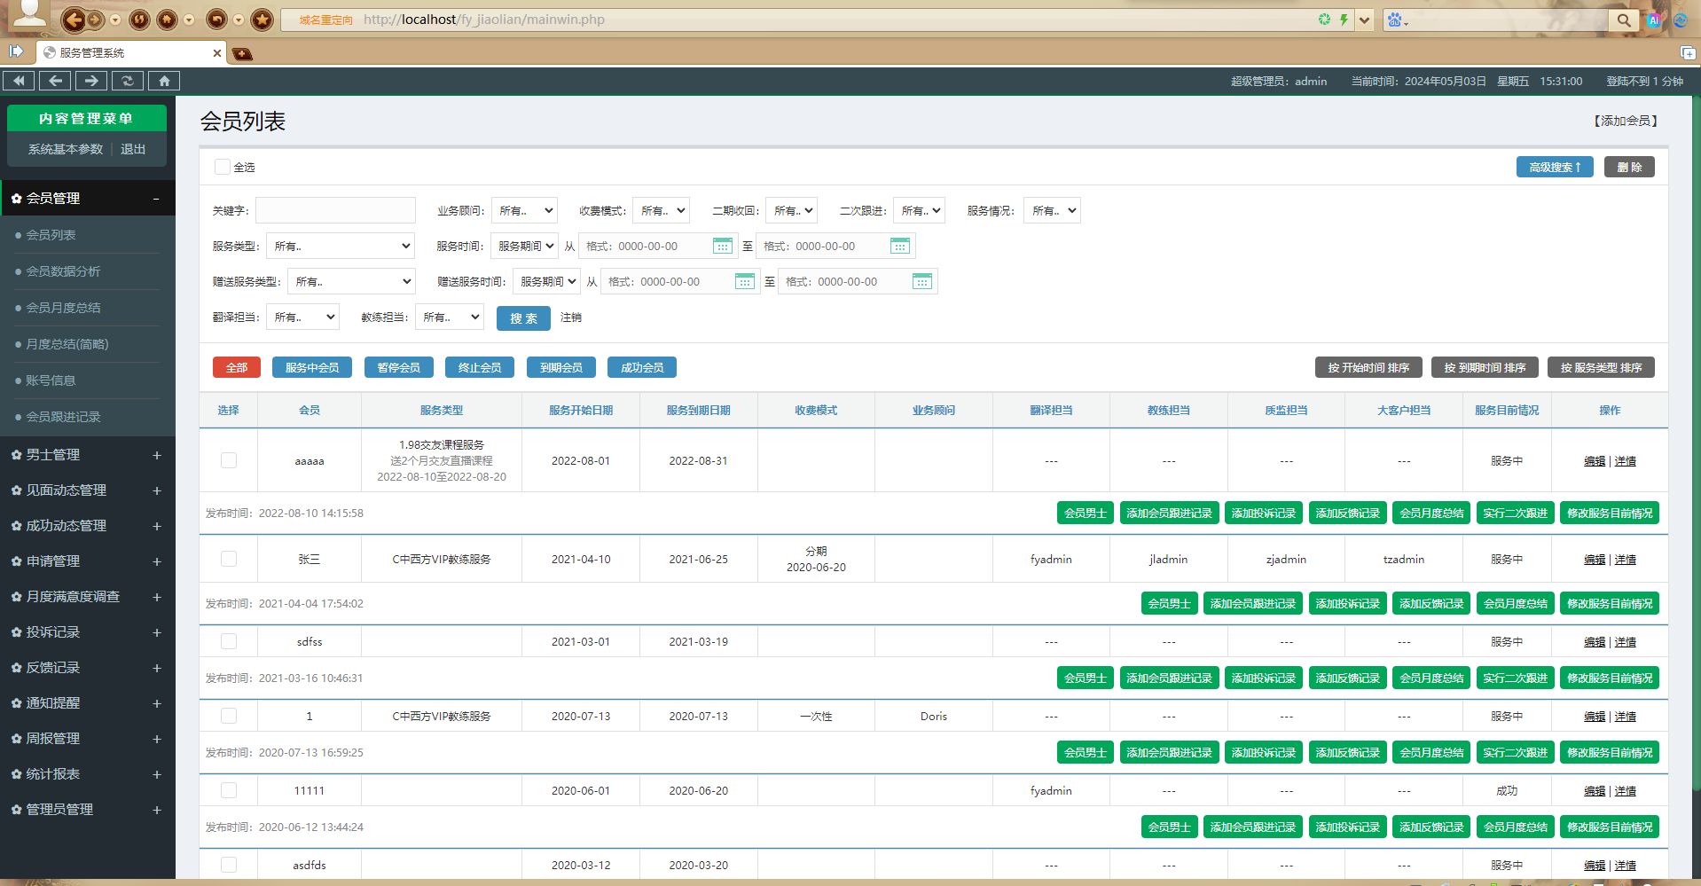The width and height of the screenshot is (1701, 886).
Task: Click the page double-arrow collapse-menu button
Action: (x=19, y=81)
